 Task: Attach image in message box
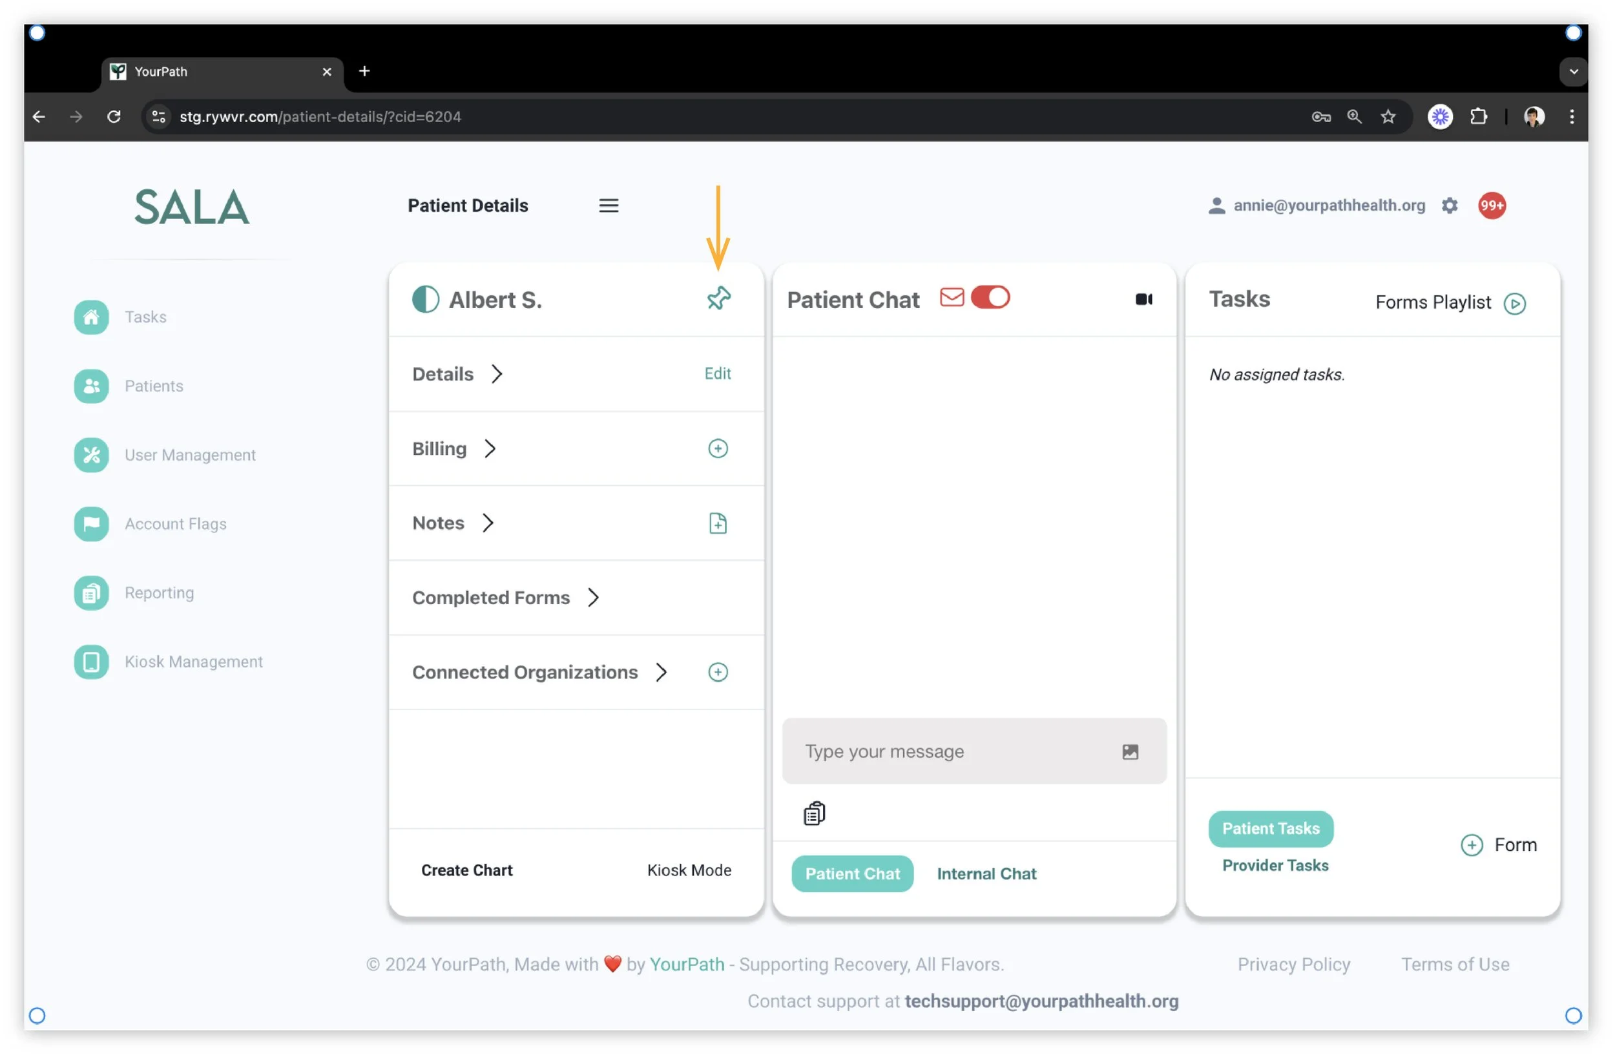[1130, 751]
